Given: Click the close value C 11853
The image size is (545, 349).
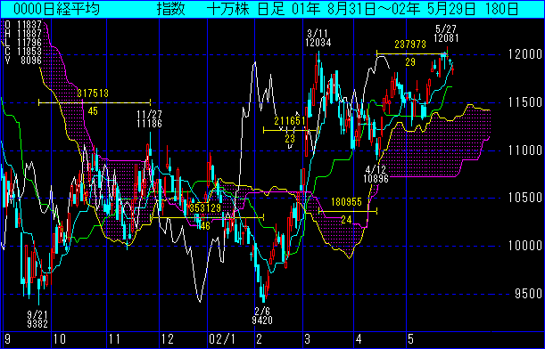Looking at the screenshot, I should click(x=23, y=52).
